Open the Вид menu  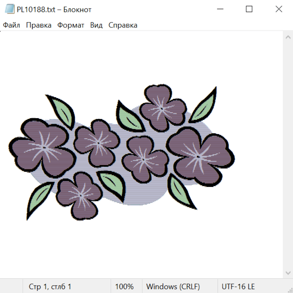click(x=96, y=25)
